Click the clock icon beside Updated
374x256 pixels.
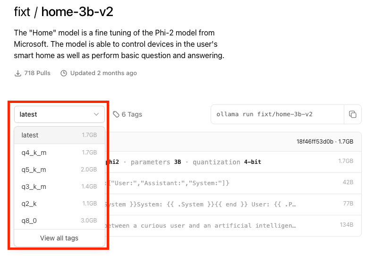[64, 73]
